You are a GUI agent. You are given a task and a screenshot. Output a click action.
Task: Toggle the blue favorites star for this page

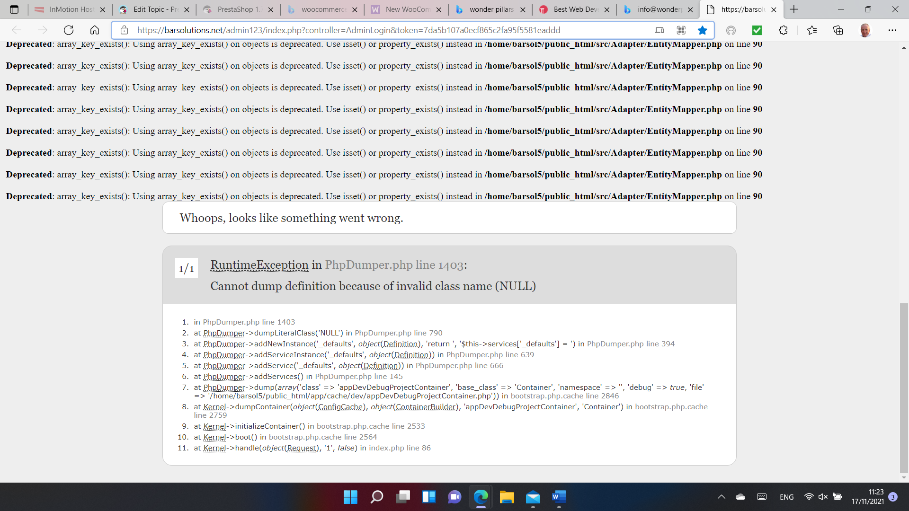tap(703, 30)
